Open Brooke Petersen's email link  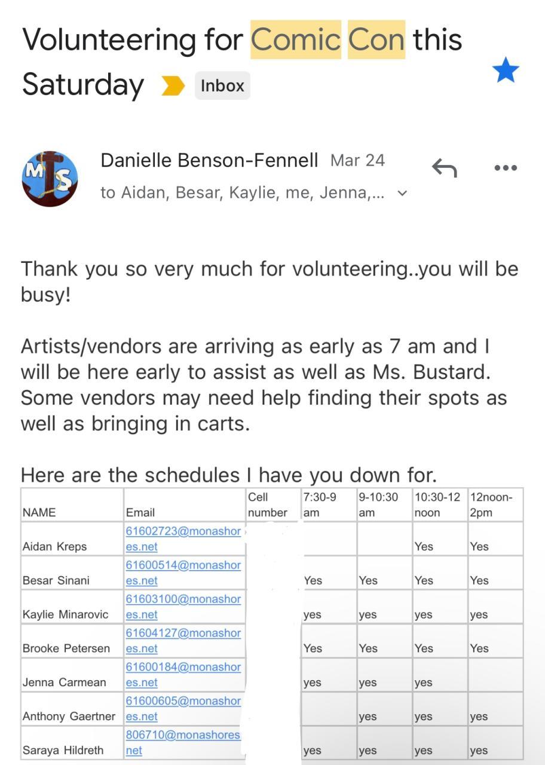[x=183, y=641]
